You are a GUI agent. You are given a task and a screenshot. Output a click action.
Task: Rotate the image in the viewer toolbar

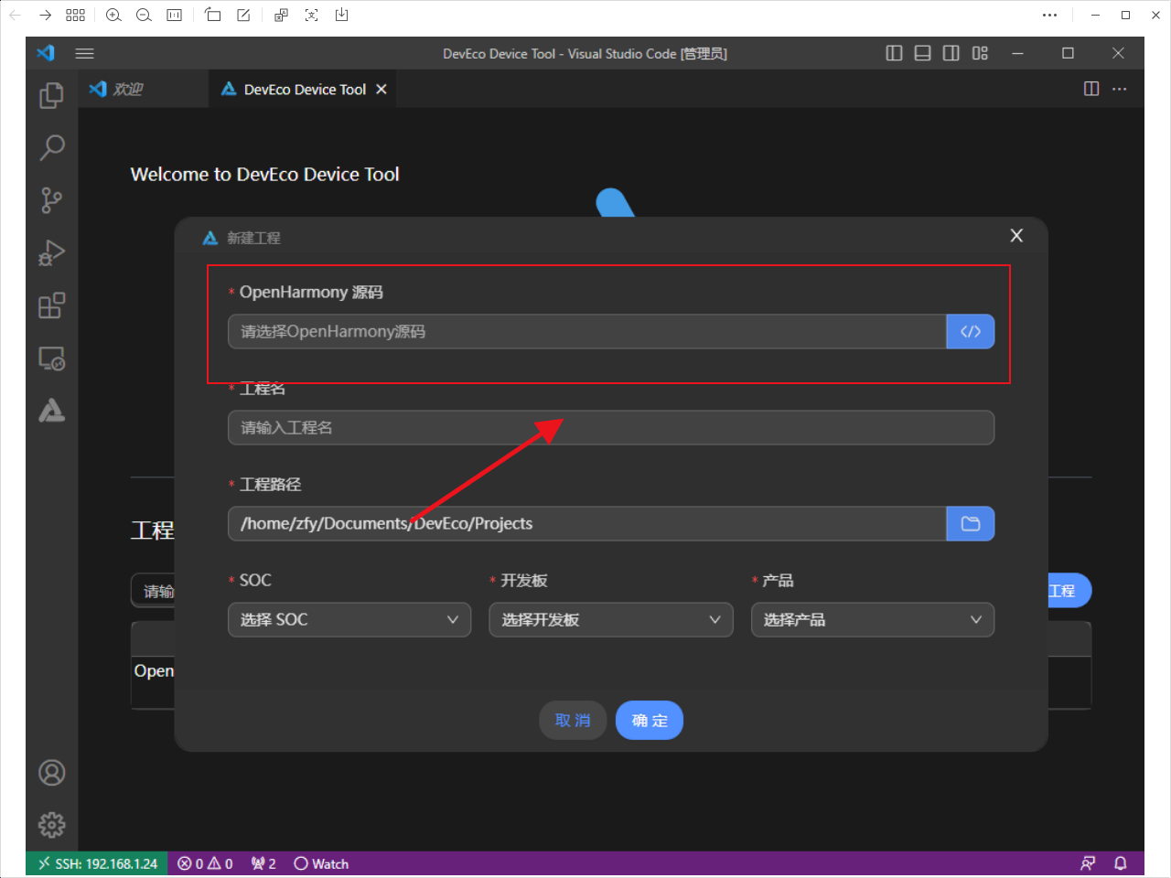click(213, 15)
